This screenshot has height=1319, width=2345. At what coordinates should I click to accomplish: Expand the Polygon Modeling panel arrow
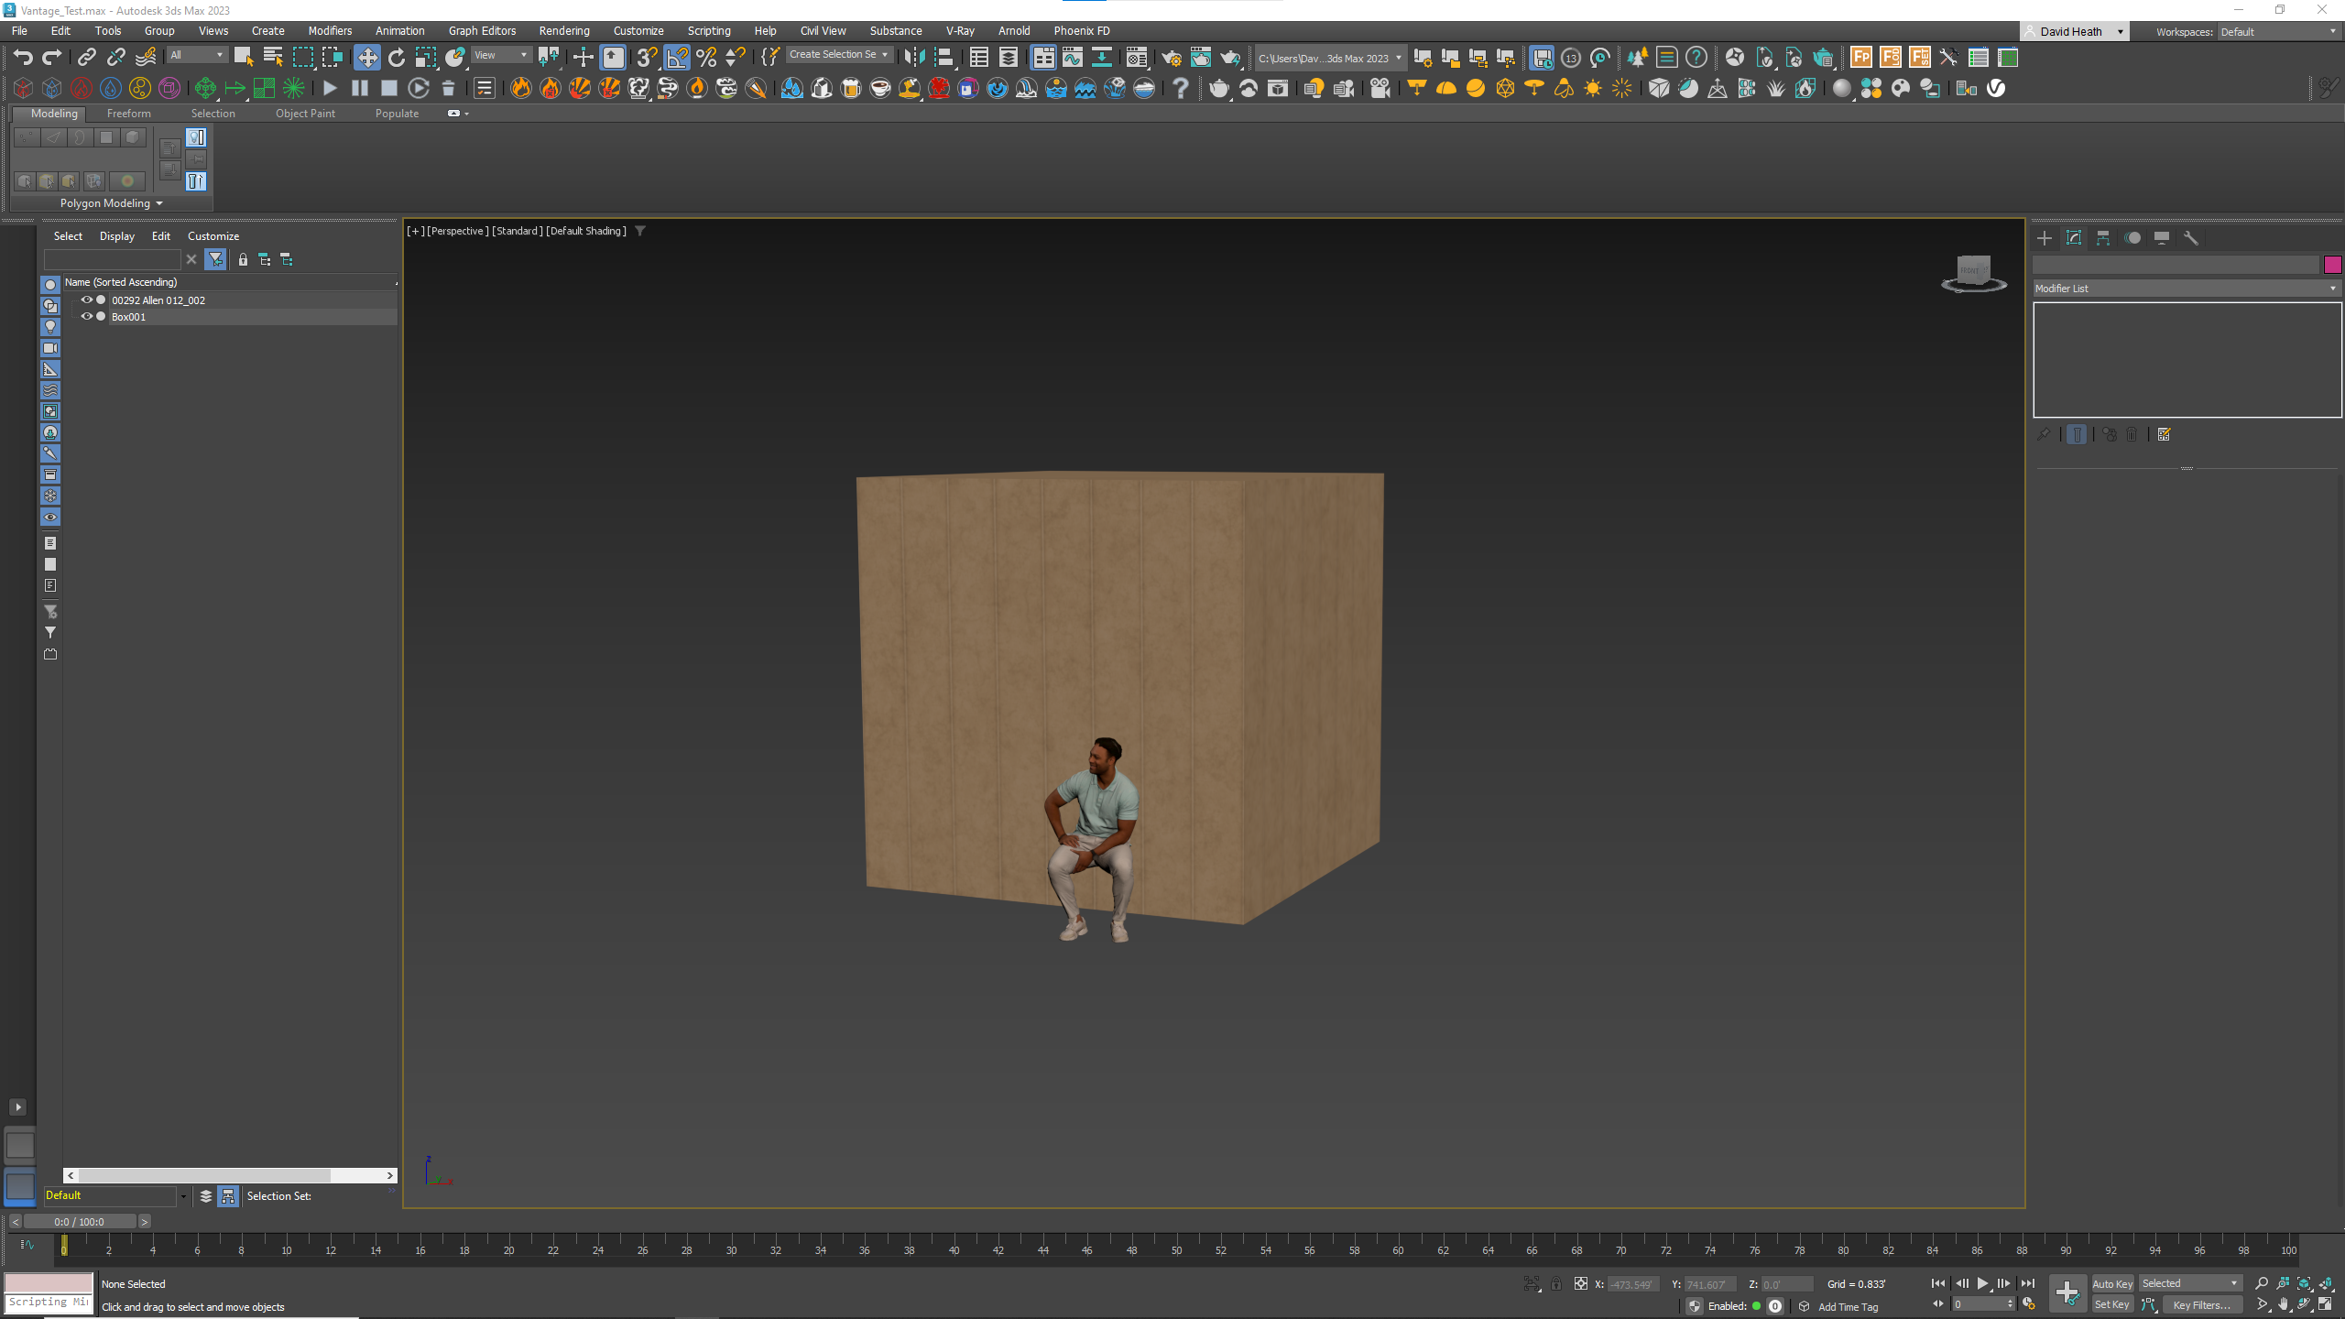pos(159,203)
